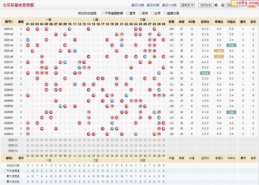Tick the 边号 checkbox
Viewport: 259px width, 185px height.
coord(152,13)
